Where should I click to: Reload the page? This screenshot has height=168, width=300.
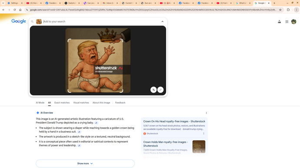(14, 10)
